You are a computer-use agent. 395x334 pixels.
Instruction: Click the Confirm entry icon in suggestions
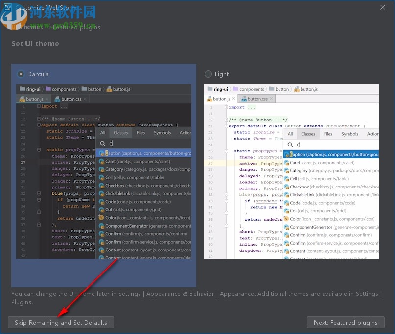[101, 233]
